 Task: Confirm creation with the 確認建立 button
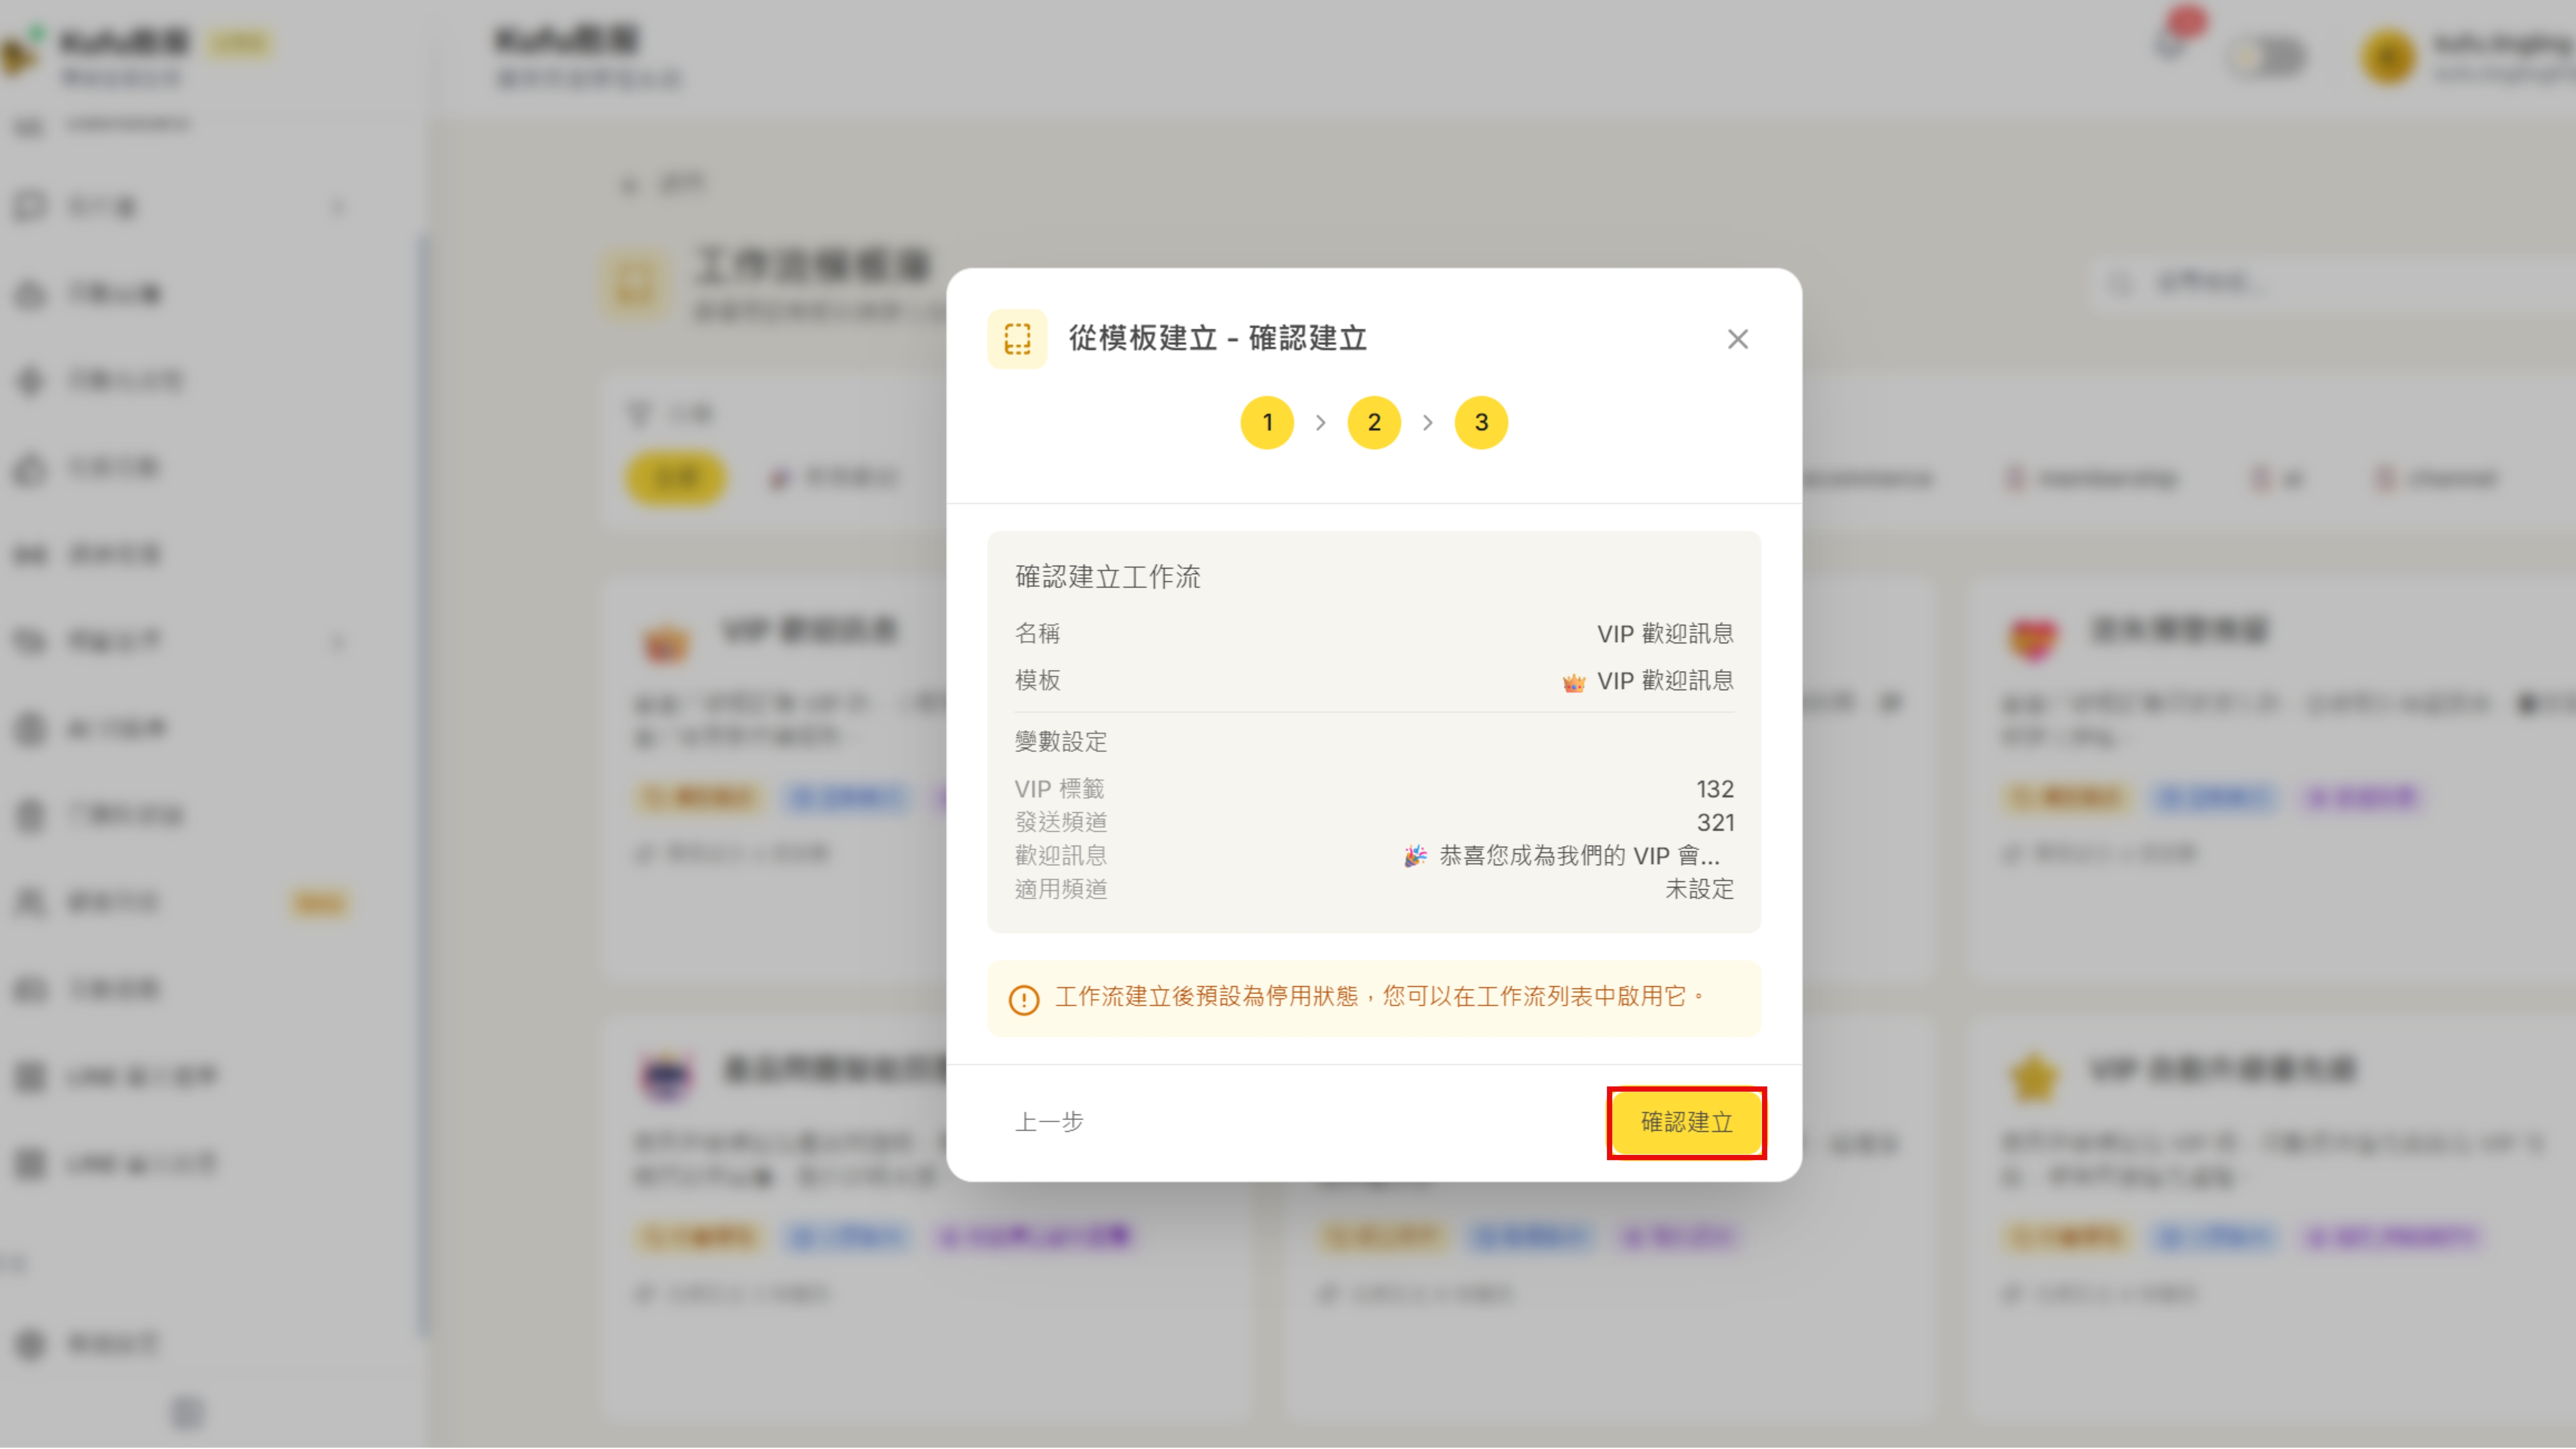click(x=1686, y=1121)
